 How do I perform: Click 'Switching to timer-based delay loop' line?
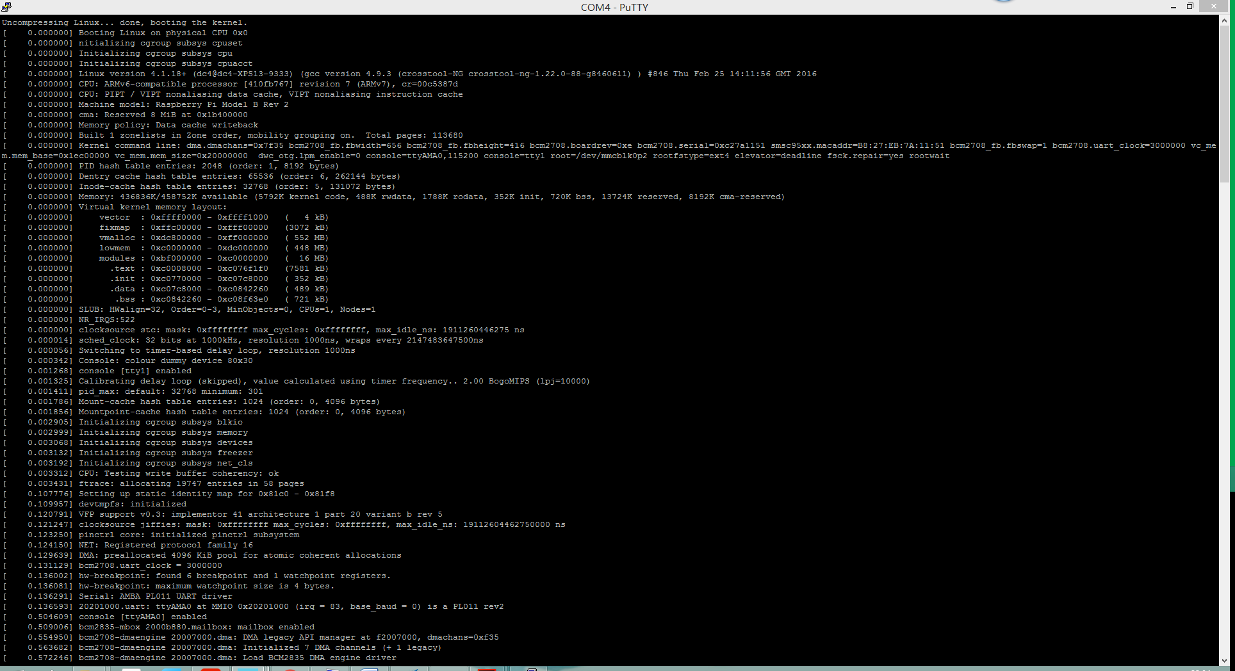(x=217, y=350)
